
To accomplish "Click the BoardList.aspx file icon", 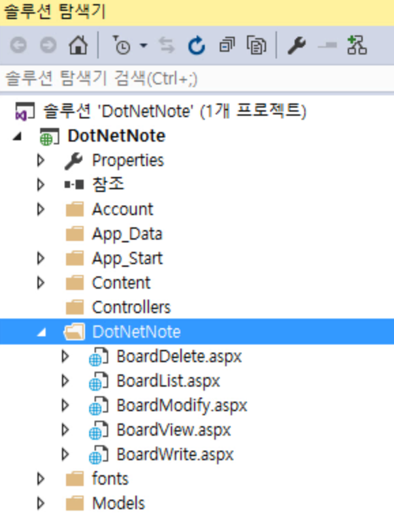I will 98,381.
